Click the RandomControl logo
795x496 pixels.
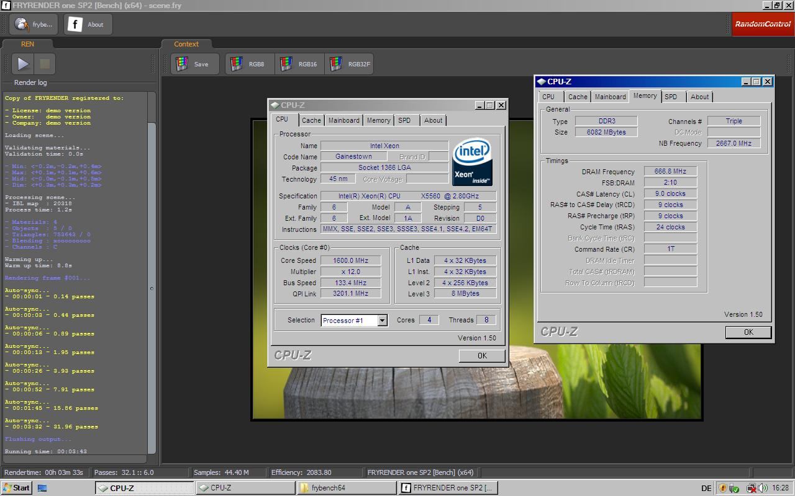[x=763, y=25]
